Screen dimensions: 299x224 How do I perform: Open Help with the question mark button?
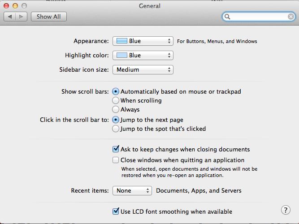point(286,210)
